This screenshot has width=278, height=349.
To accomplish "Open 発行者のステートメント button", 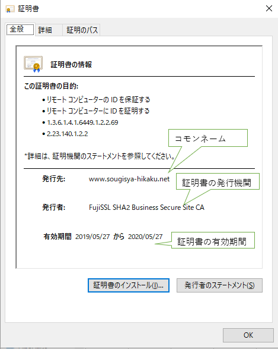I will pos(219,285).
